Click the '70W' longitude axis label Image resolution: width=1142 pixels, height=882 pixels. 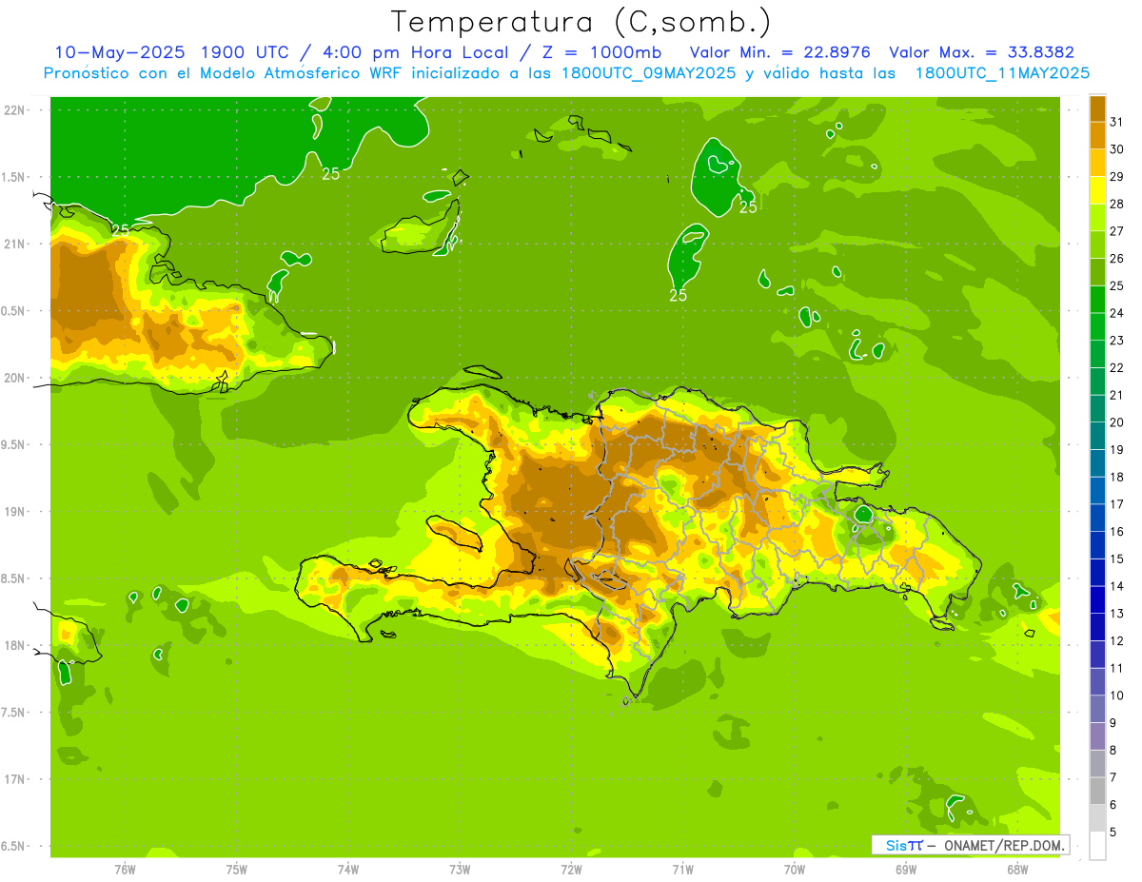pos(795,869)
